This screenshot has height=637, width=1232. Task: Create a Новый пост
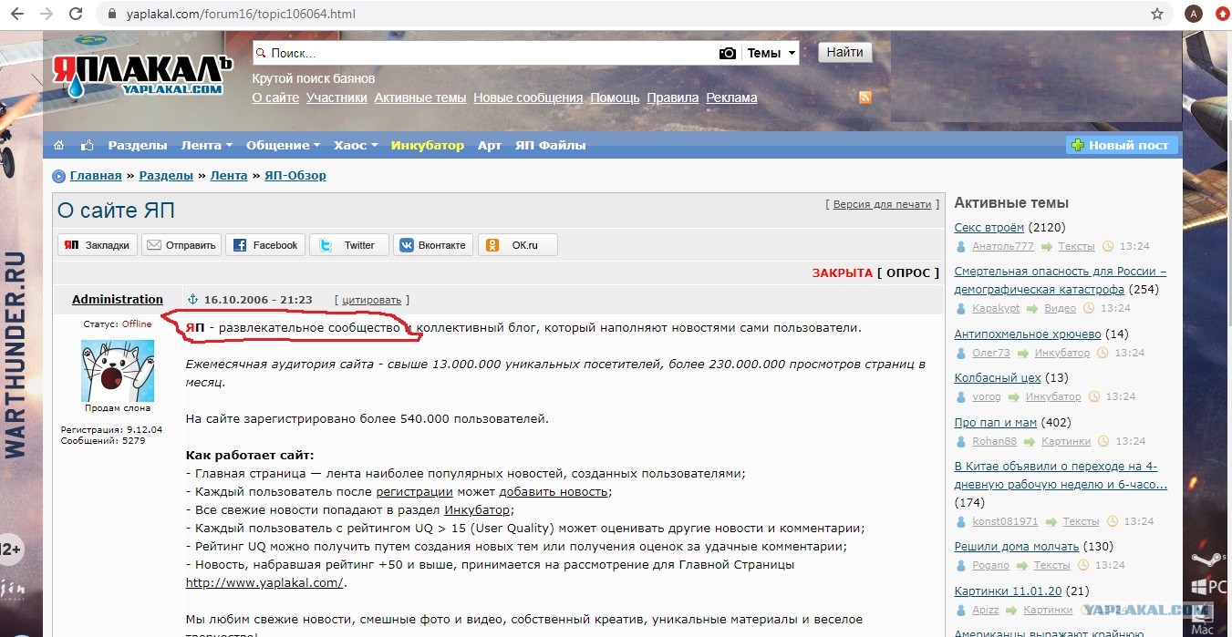point(1122,145)
